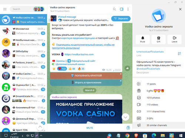The height and width of the screenshot is (138, 185).
Task: Click the Заносы link
Action: point(60,61)
